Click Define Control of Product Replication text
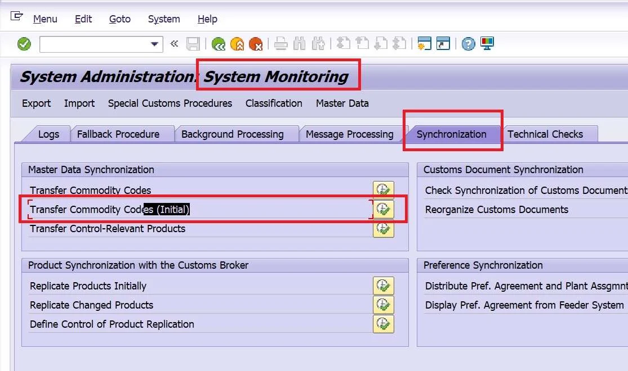The image size is (628, 371). tap(112, 324)
